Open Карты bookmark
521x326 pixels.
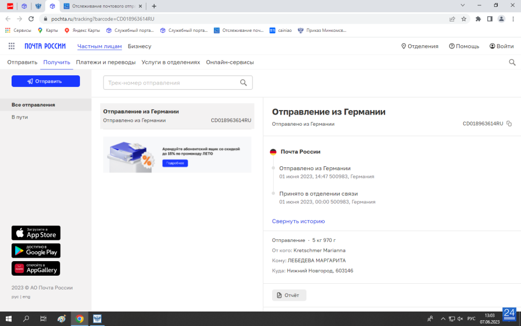tap(48, 30)
